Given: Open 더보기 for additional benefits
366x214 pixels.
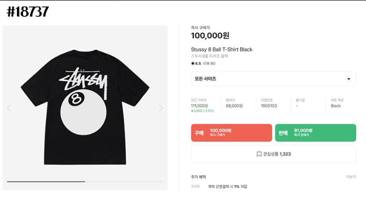Looking at the screenshot, I should (x=351, y=177).
